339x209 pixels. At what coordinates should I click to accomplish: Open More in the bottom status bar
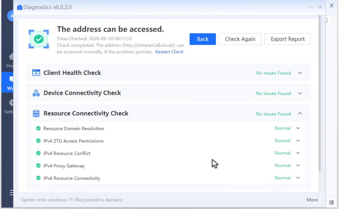pyautogui.click(x=312, y=200)
